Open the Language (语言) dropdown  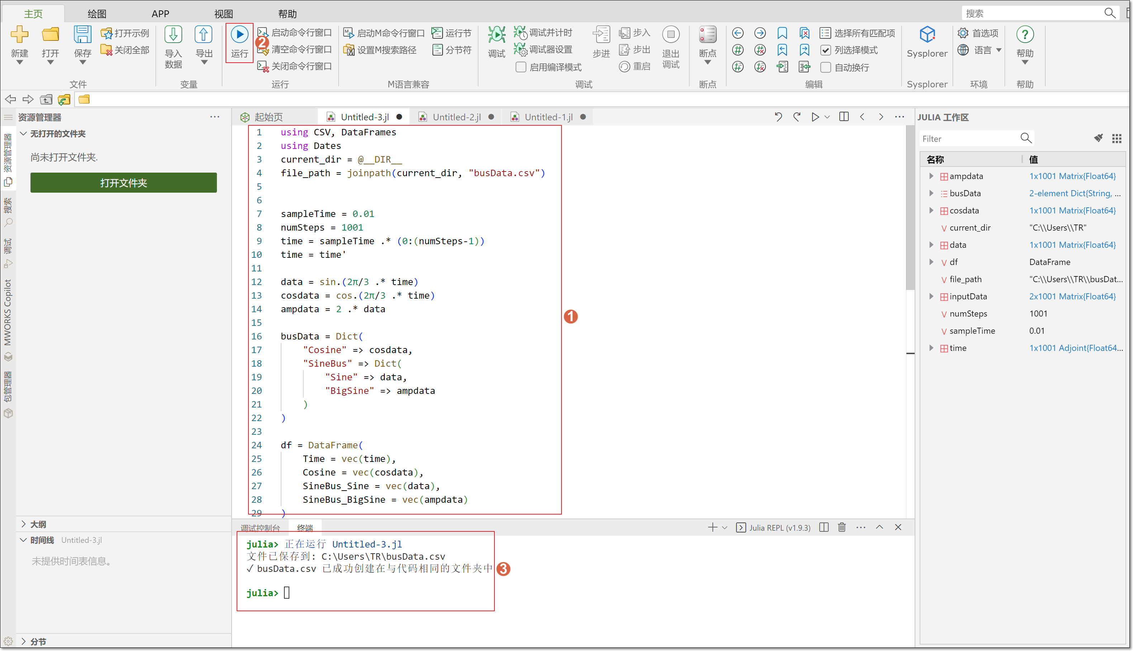(982, 50)
